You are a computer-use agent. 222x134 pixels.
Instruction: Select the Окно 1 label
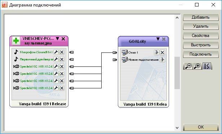pyautogui.click(x=133, y=52)
